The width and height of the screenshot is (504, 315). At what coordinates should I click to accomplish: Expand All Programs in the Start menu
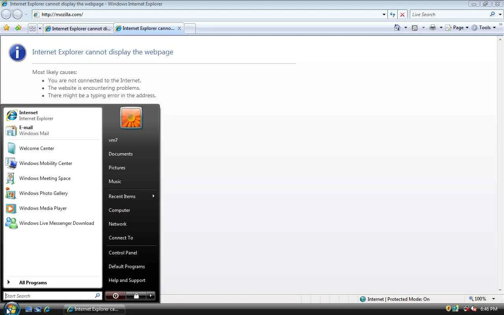(x=52, y=283)
